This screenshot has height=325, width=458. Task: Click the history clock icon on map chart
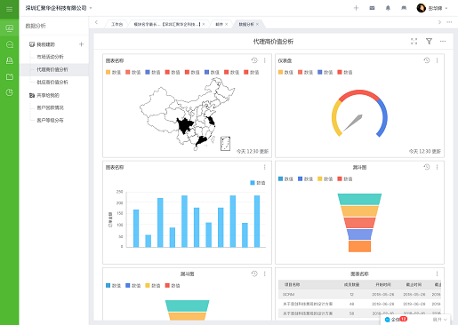[x=254, y=60]
